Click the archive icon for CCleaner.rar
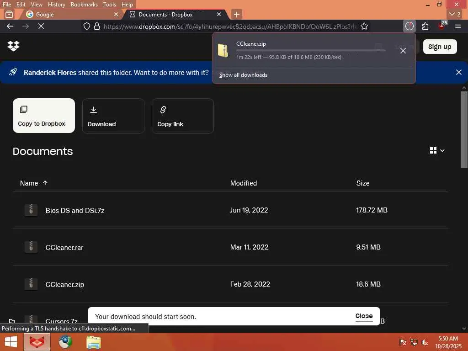The height and width of the screenshot is (351, 468). tap(31, 247)
